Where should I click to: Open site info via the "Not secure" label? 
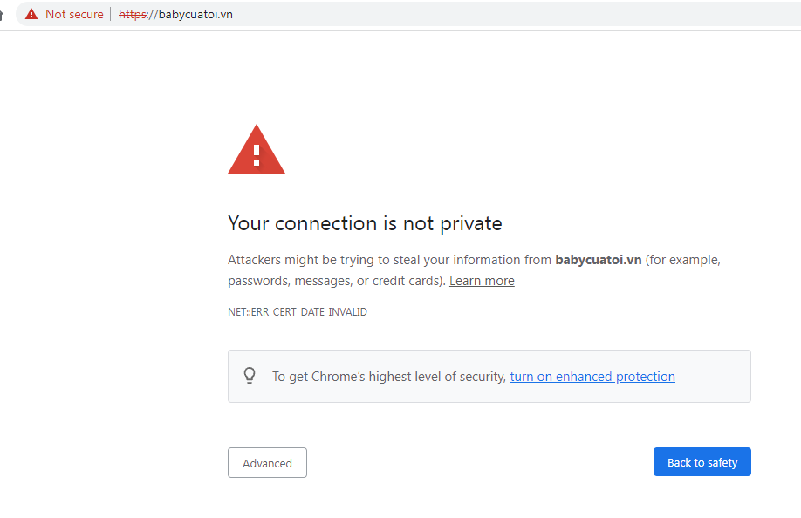(74, 14)
